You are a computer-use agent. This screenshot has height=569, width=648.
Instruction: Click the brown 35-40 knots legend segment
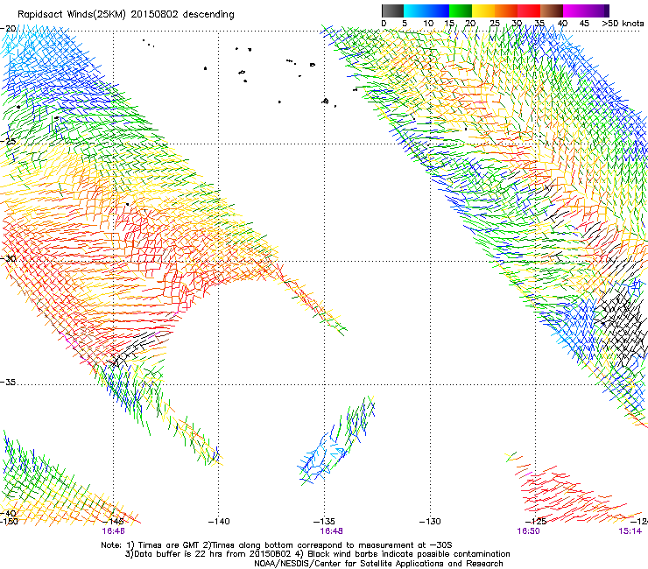(552, 11)
